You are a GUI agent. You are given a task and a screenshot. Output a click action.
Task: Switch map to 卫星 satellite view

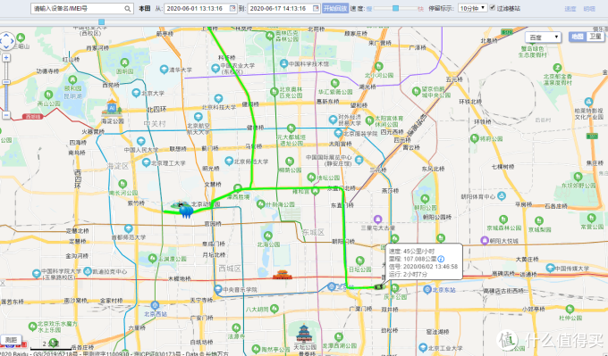(x=595, y=37)
